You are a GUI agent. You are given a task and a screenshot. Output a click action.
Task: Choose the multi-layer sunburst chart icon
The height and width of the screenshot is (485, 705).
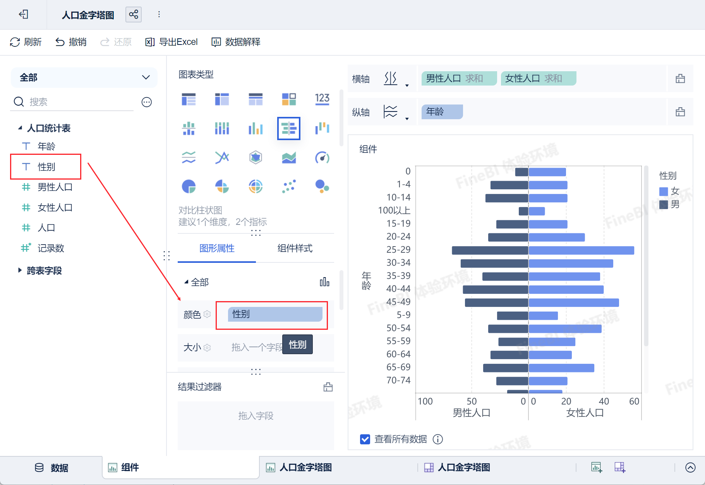[x=256, y=187]
